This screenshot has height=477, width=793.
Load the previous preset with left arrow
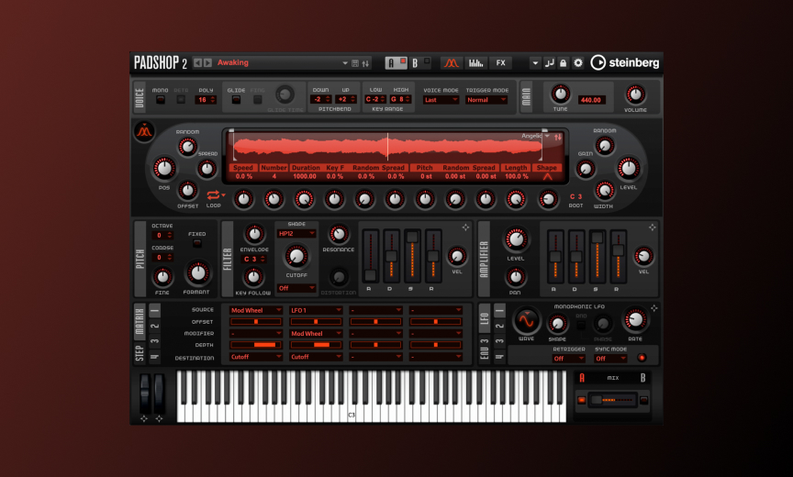click(197, 63)
